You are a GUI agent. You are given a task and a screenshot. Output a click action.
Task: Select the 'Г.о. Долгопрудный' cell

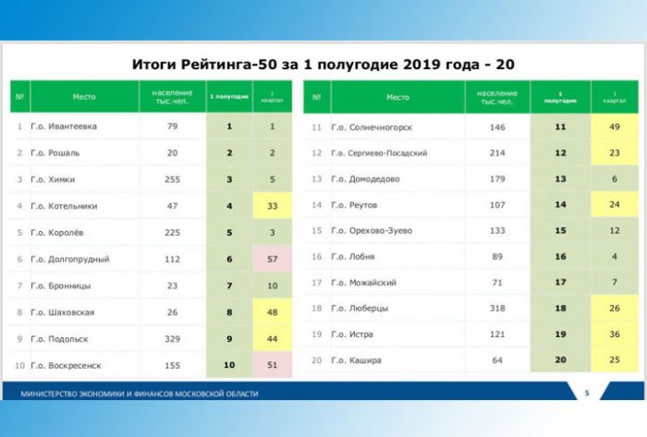(67, 260)
